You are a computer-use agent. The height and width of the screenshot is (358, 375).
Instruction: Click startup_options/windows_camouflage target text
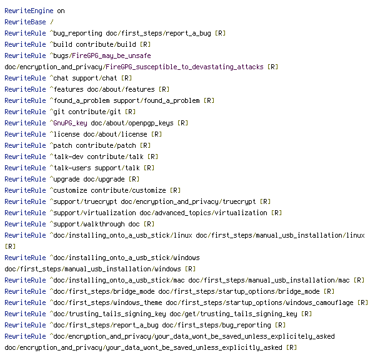coord(289,302)
